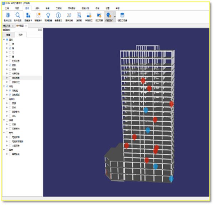This screenshot has height=205, width=214.
Task: Open the last ribbon tab in the menu bar
Action: point(118,8)
